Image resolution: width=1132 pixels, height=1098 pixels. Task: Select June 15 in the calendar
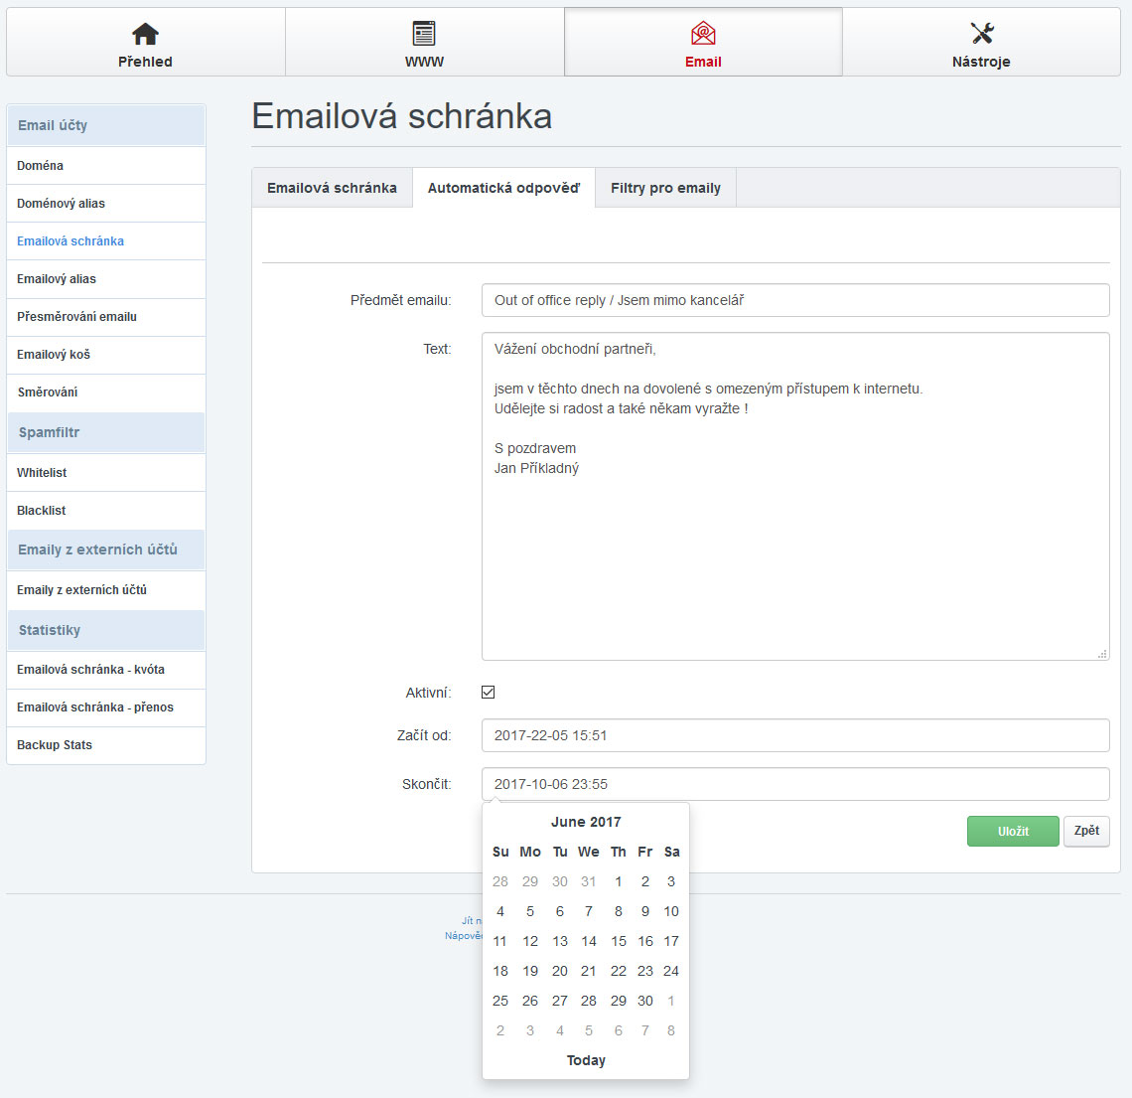click(x=618, y=941)
